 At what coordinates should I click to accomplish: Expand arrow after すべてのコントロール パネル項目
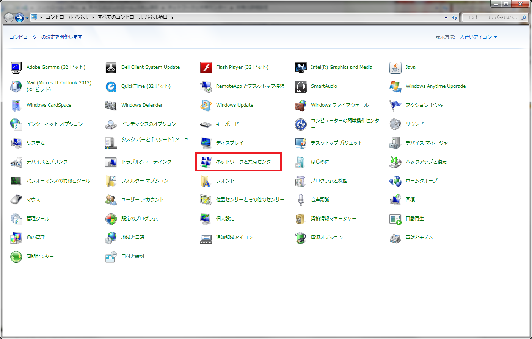172,17
